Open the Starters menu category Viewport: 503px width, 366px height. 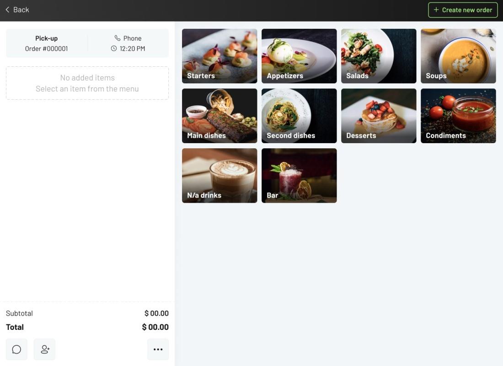[x=219, y=56]
